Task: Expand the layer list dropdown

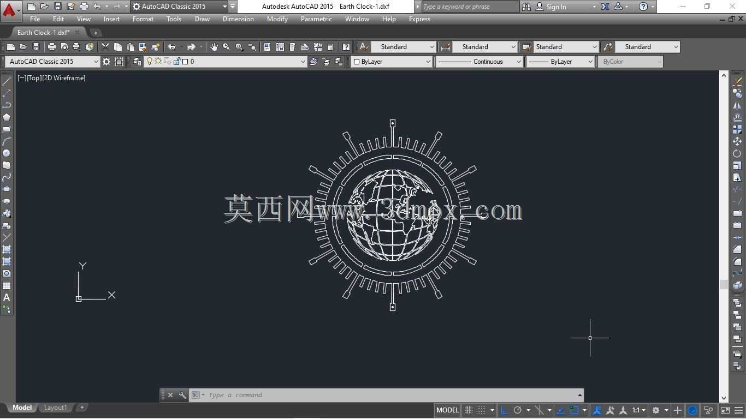Action: tap(303, 62)
